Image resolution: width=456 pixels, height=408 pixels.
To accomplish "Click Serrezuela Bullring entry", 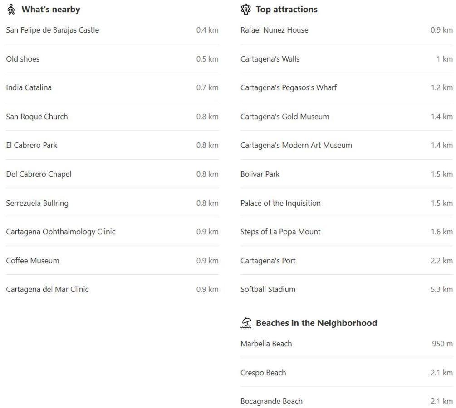I will coord(37,203).
